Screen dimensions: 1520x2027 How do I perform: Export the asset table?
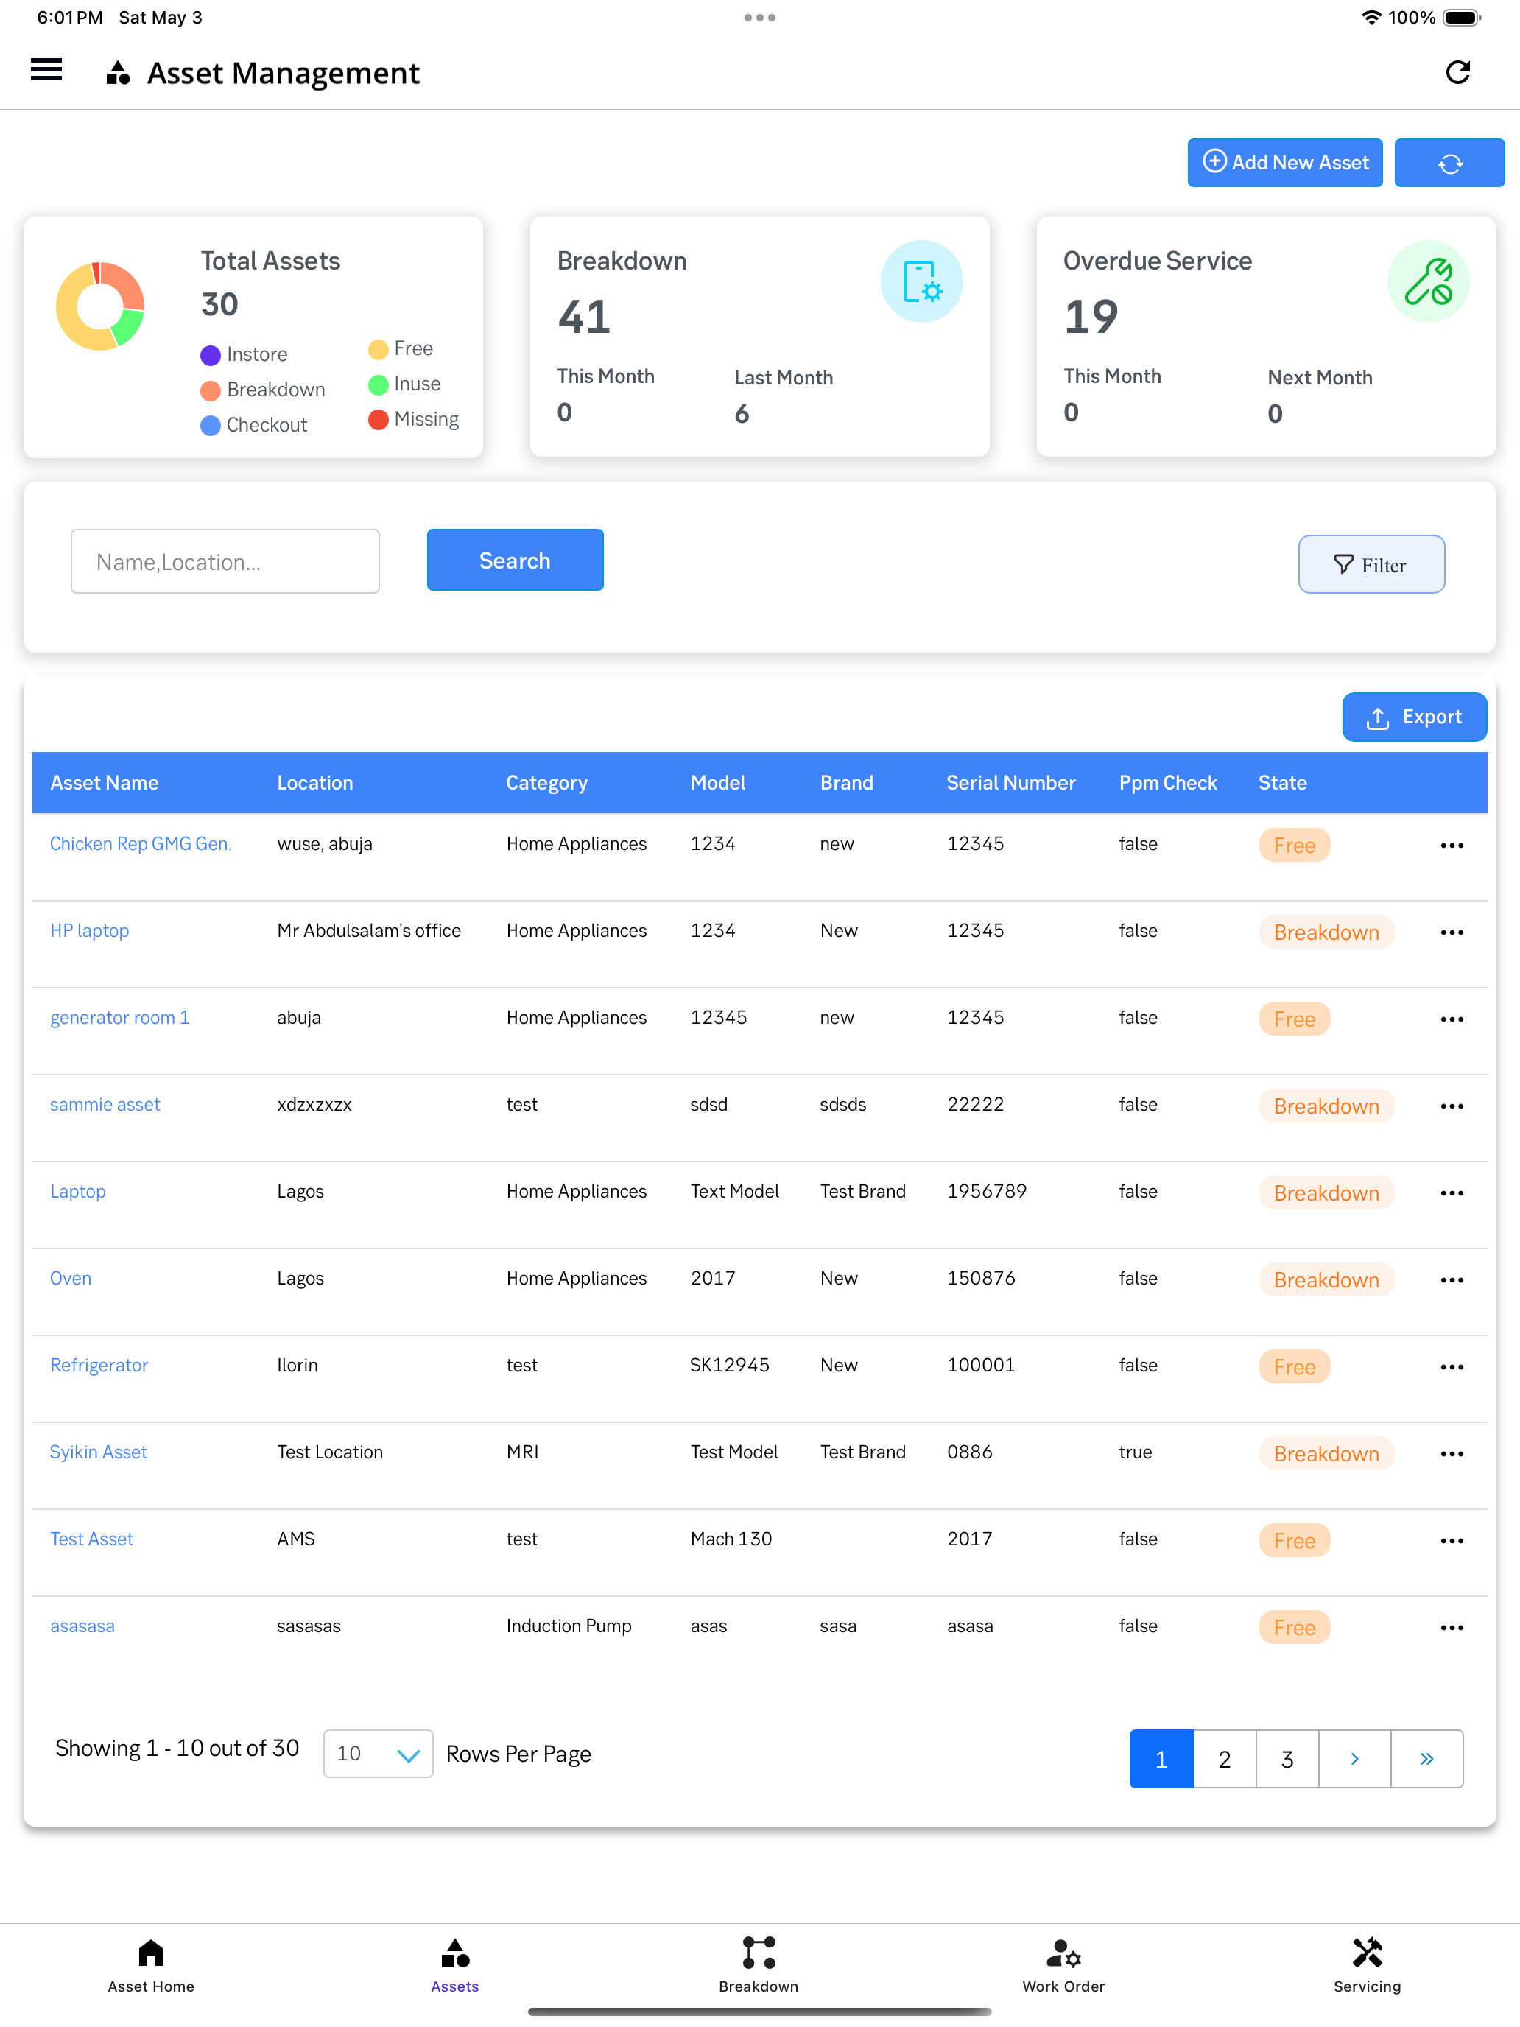[x=1414, y=717]
